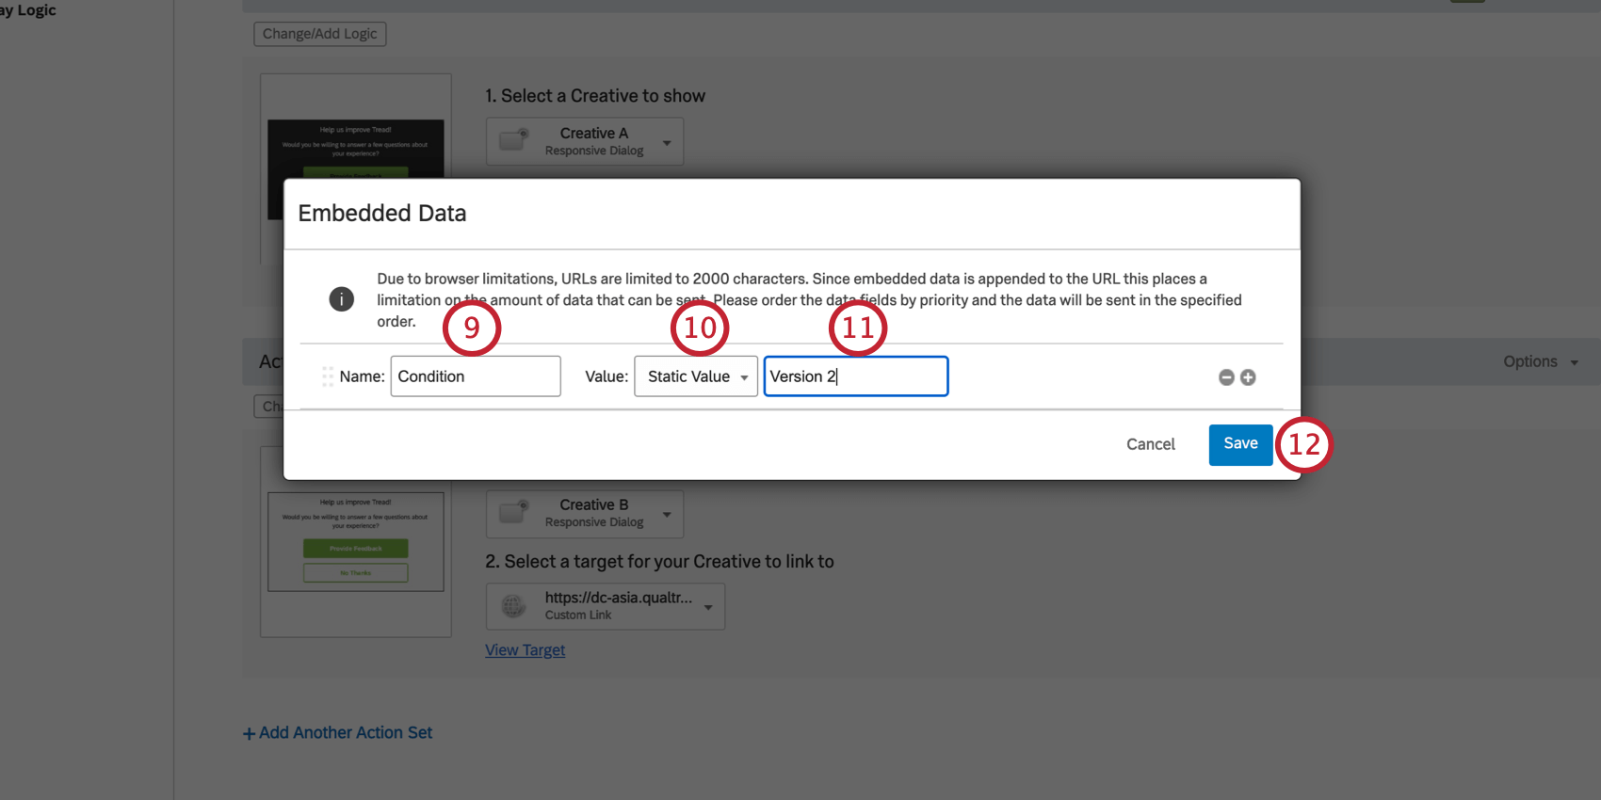The height and width of the screenshot is (800, 1601).
Task: Click the Creative B preview thumbnail
Action: tap(355, 542)
